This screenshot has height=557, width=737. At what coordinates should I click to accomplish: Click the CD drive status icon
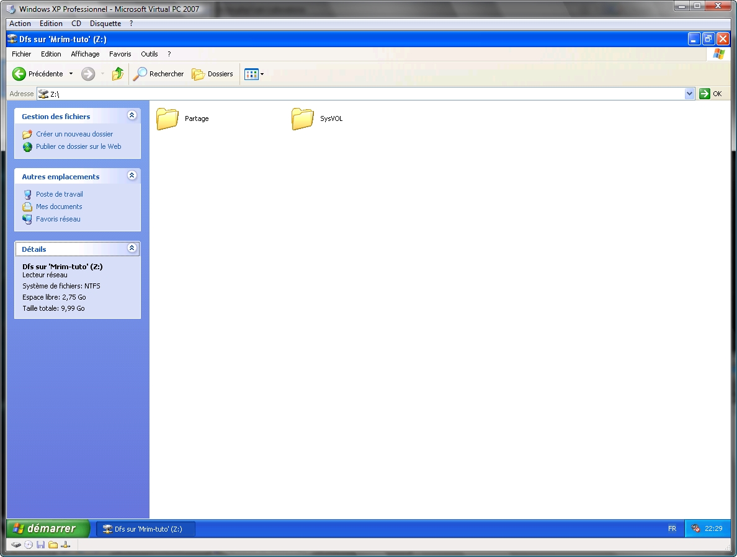click(29, 545)
